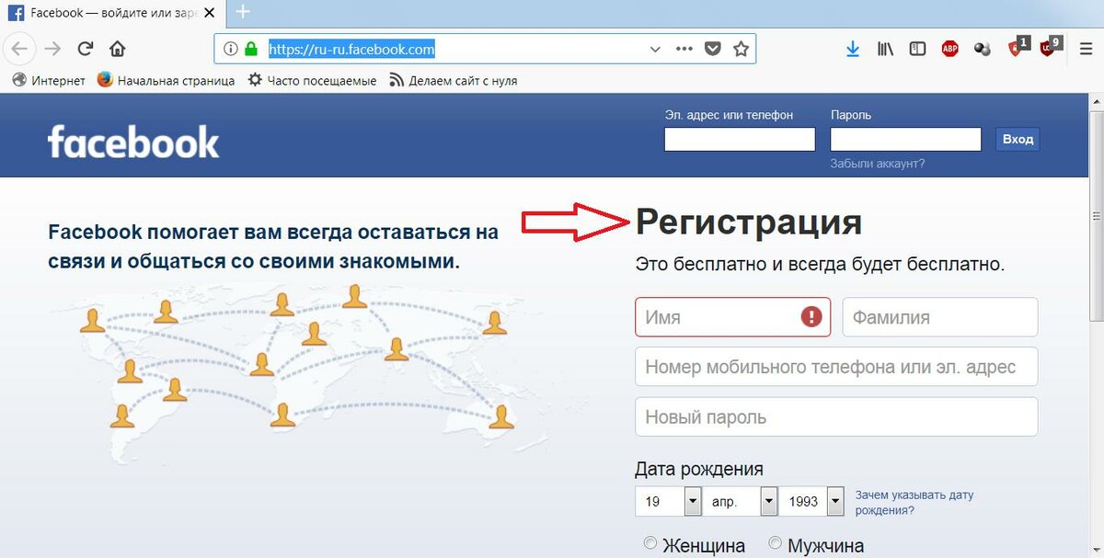Image resolution: width=1104 pixels, height=558 pixels.
Task: Open the Интернет bookmark
Action: (49, 80)
